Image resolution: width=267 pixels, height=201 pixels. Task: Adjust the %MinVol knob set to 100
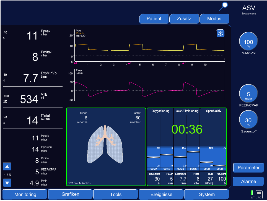248,41
